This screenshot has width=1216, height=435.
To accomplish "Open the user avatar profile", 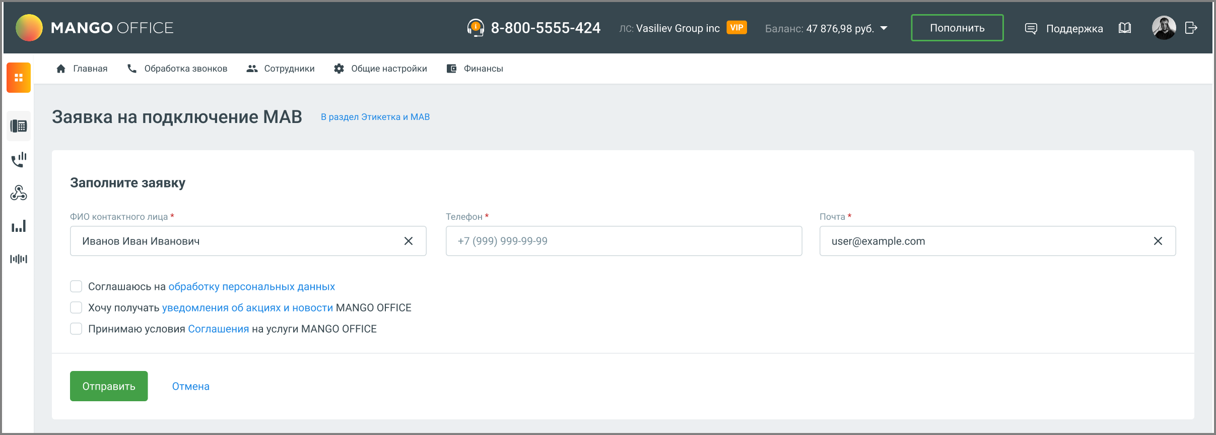I will (1164, 28).
